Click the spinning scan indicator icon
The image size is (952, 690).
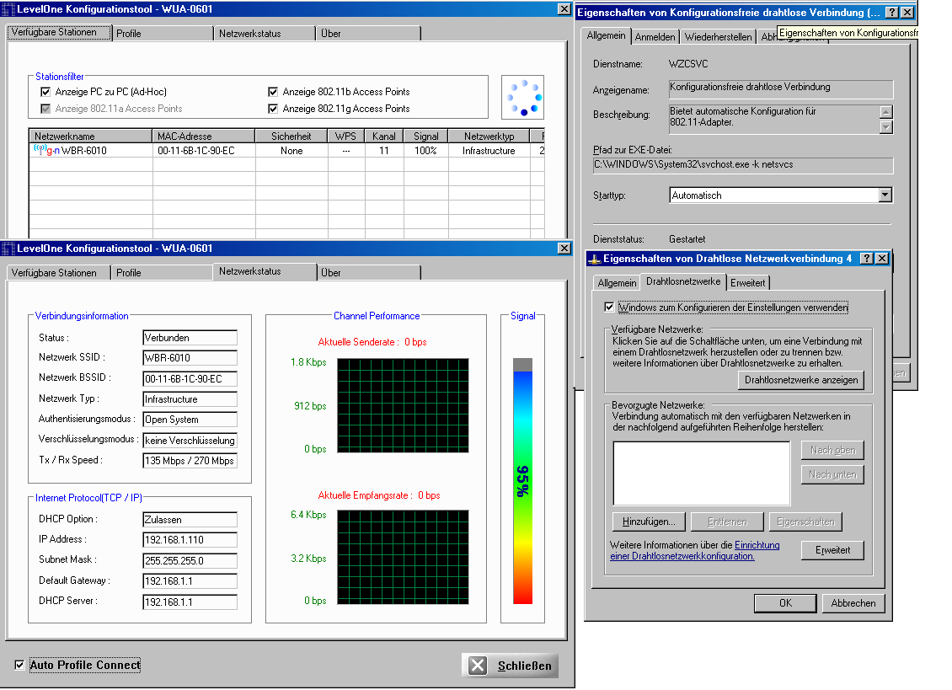(522, 97)
